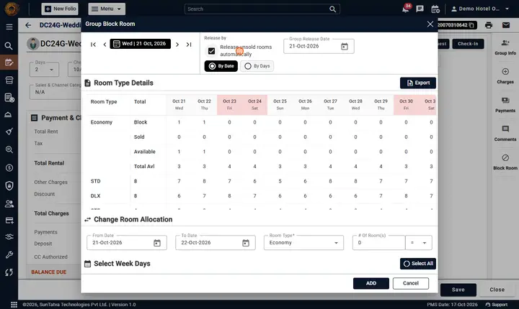Open the hamburger sidebar menu
Image resolution: width=519 pixels, height=309 pixels.
point(9,27)
